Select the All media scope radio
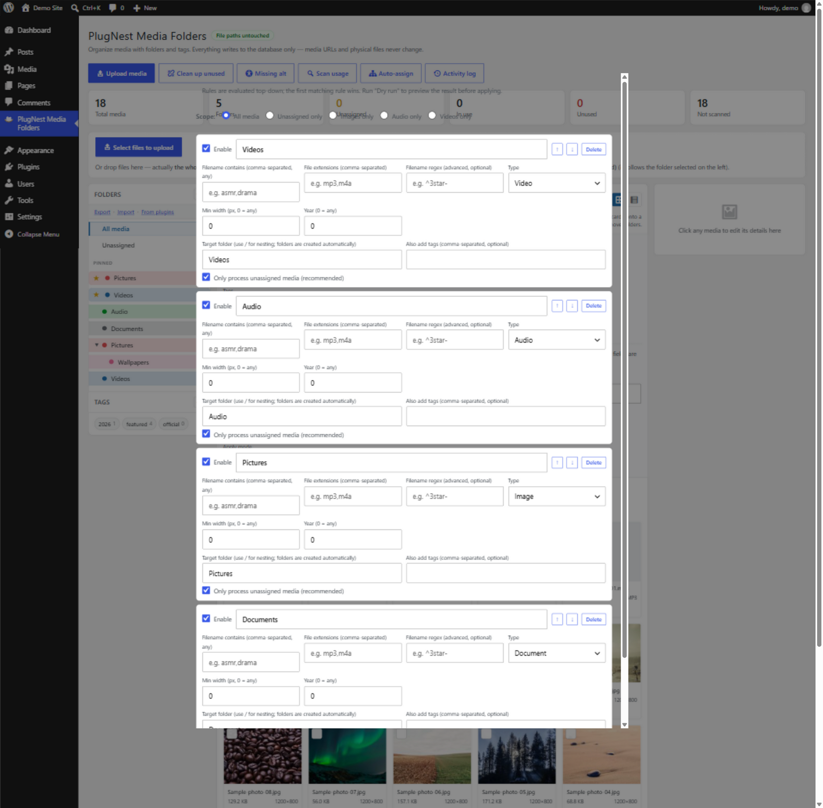The width and height of the screenshot is (823, 808). [x=226, y=116]
